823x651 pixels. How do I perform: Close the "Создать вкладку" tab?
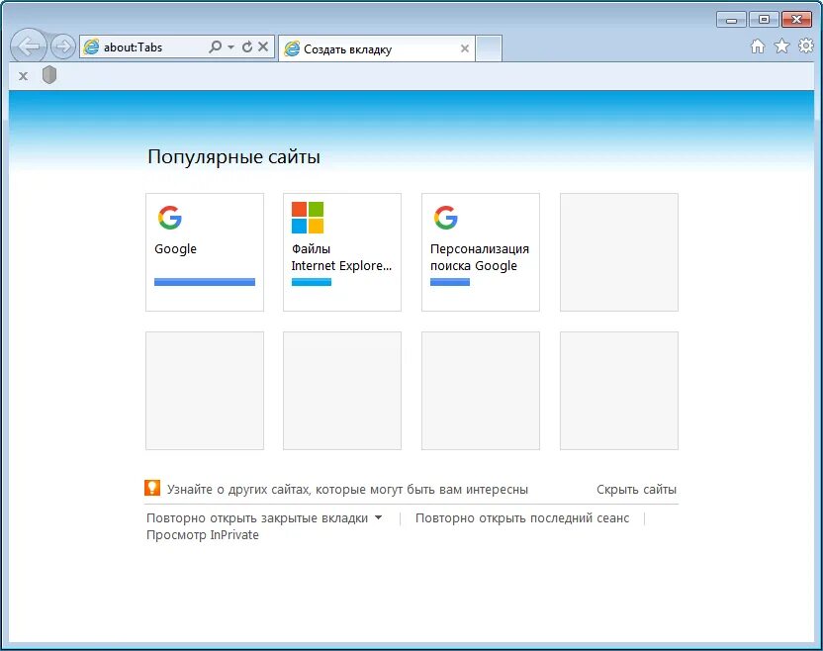point(465,48)
